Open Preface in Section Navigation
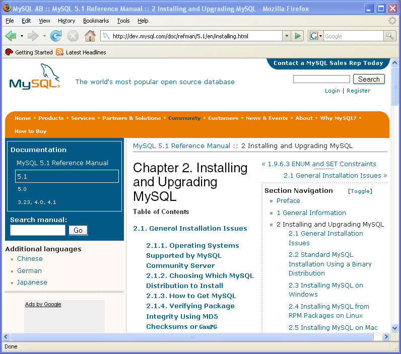Screen dimensions: 401x354 pyautogui.click(x=288, y=200)
